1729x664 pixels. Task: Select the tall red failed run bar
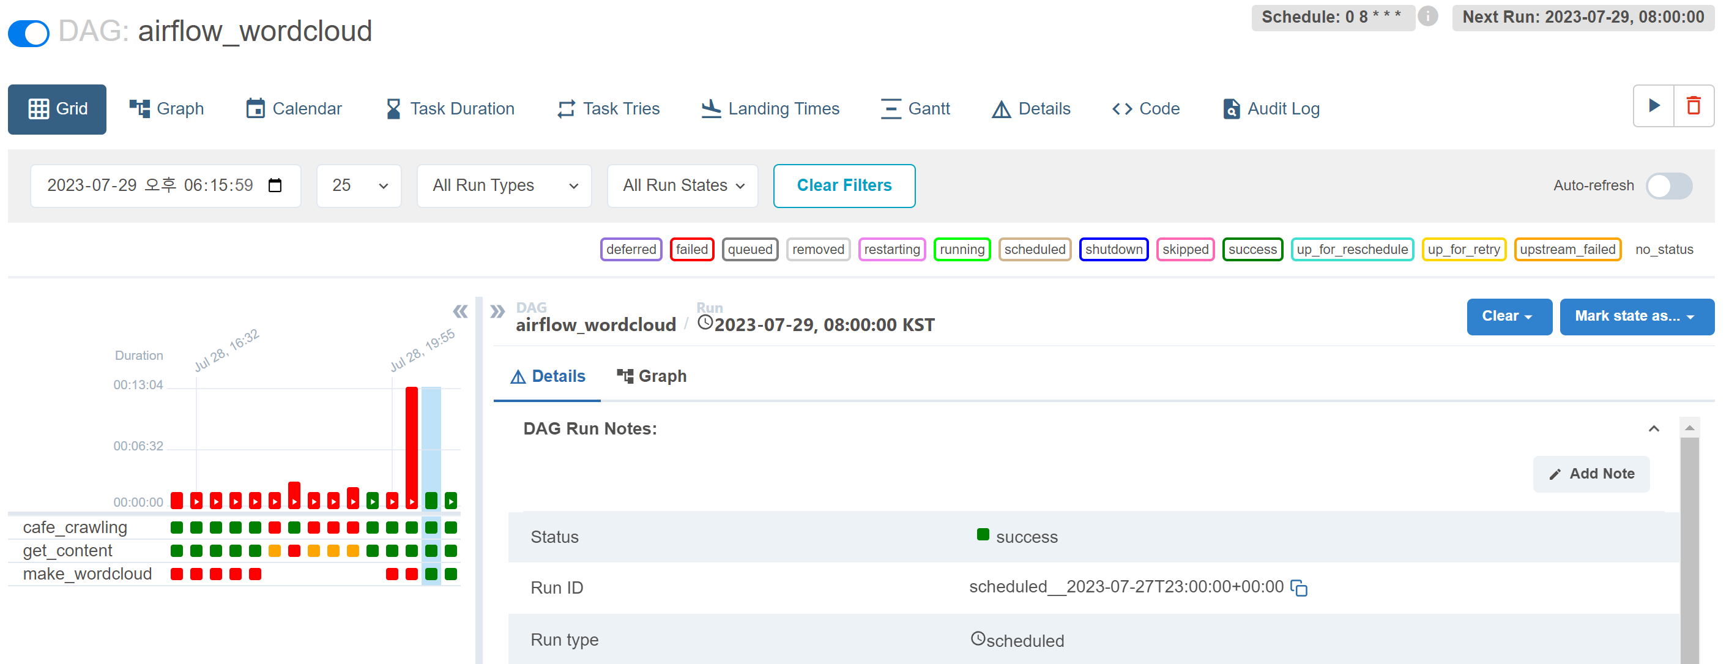411,443
